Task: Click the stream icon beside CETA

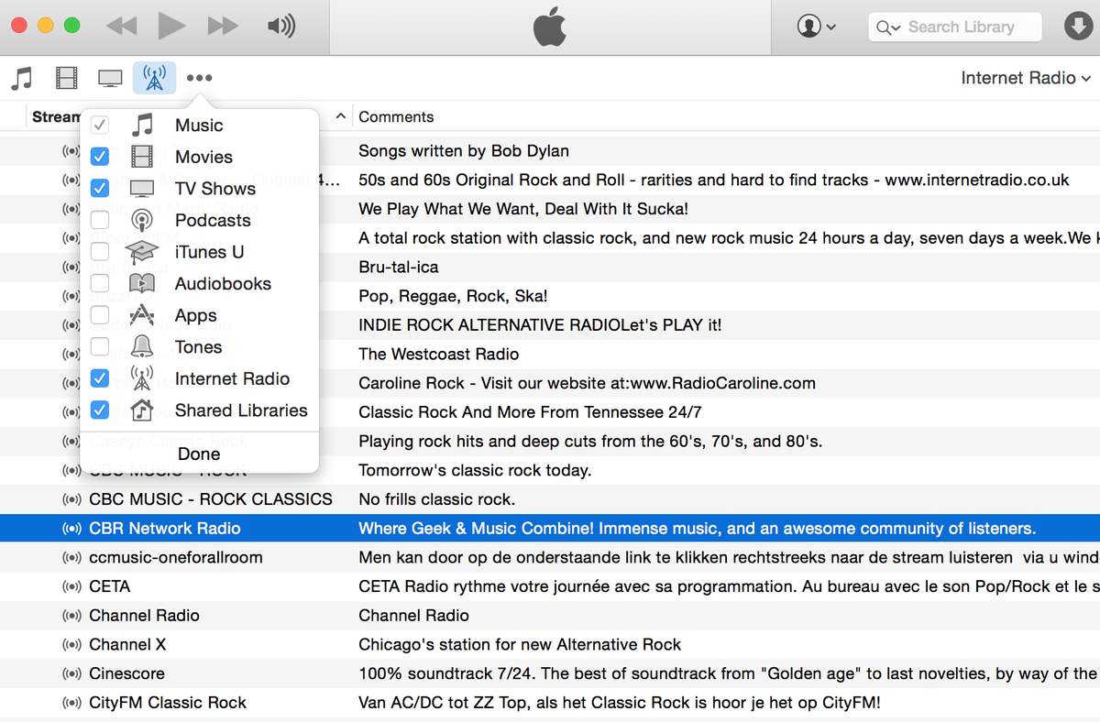Action: coord(71,586)
